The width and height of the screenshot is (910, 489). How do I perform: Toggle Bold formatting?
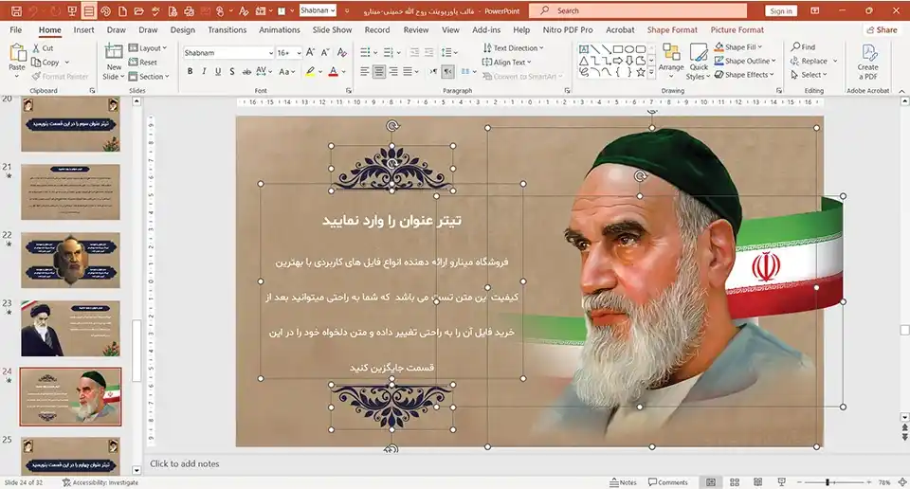click(190, 71)
